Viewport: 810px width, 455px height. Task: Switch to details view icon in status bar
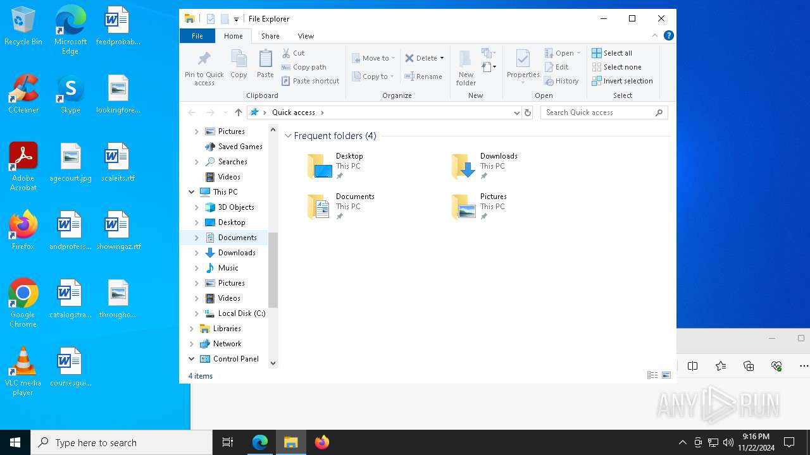coord(652,375)
